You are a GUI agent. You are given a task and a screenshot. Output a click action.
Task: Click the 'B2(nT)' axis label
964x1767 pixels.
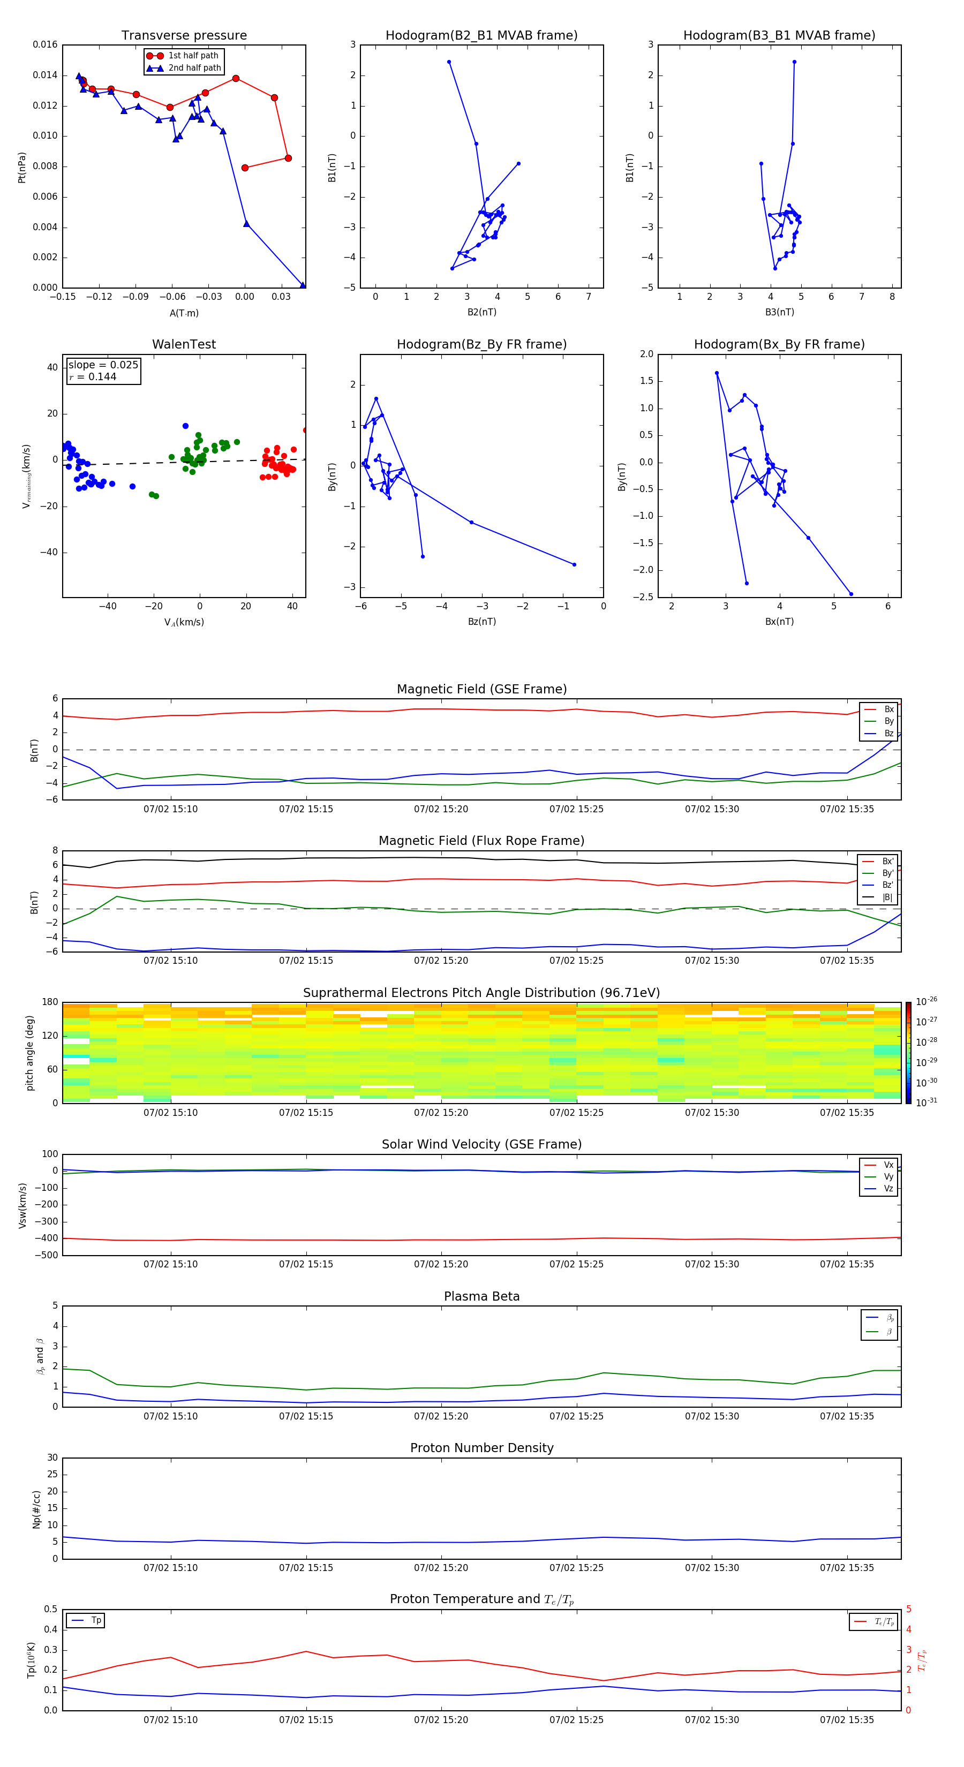pyautogui.click(x=481, y=312)
